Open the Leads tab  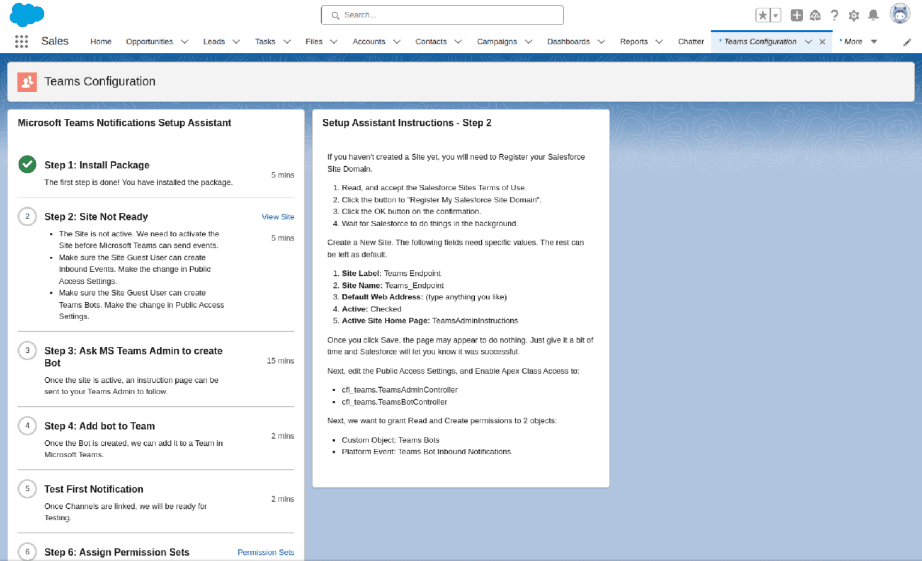click(x=214, y=41)
